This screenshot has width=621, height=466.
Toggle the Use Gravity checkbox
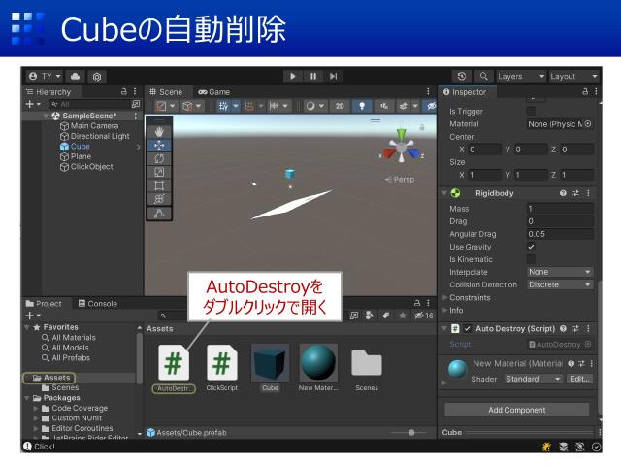[531, 247]
